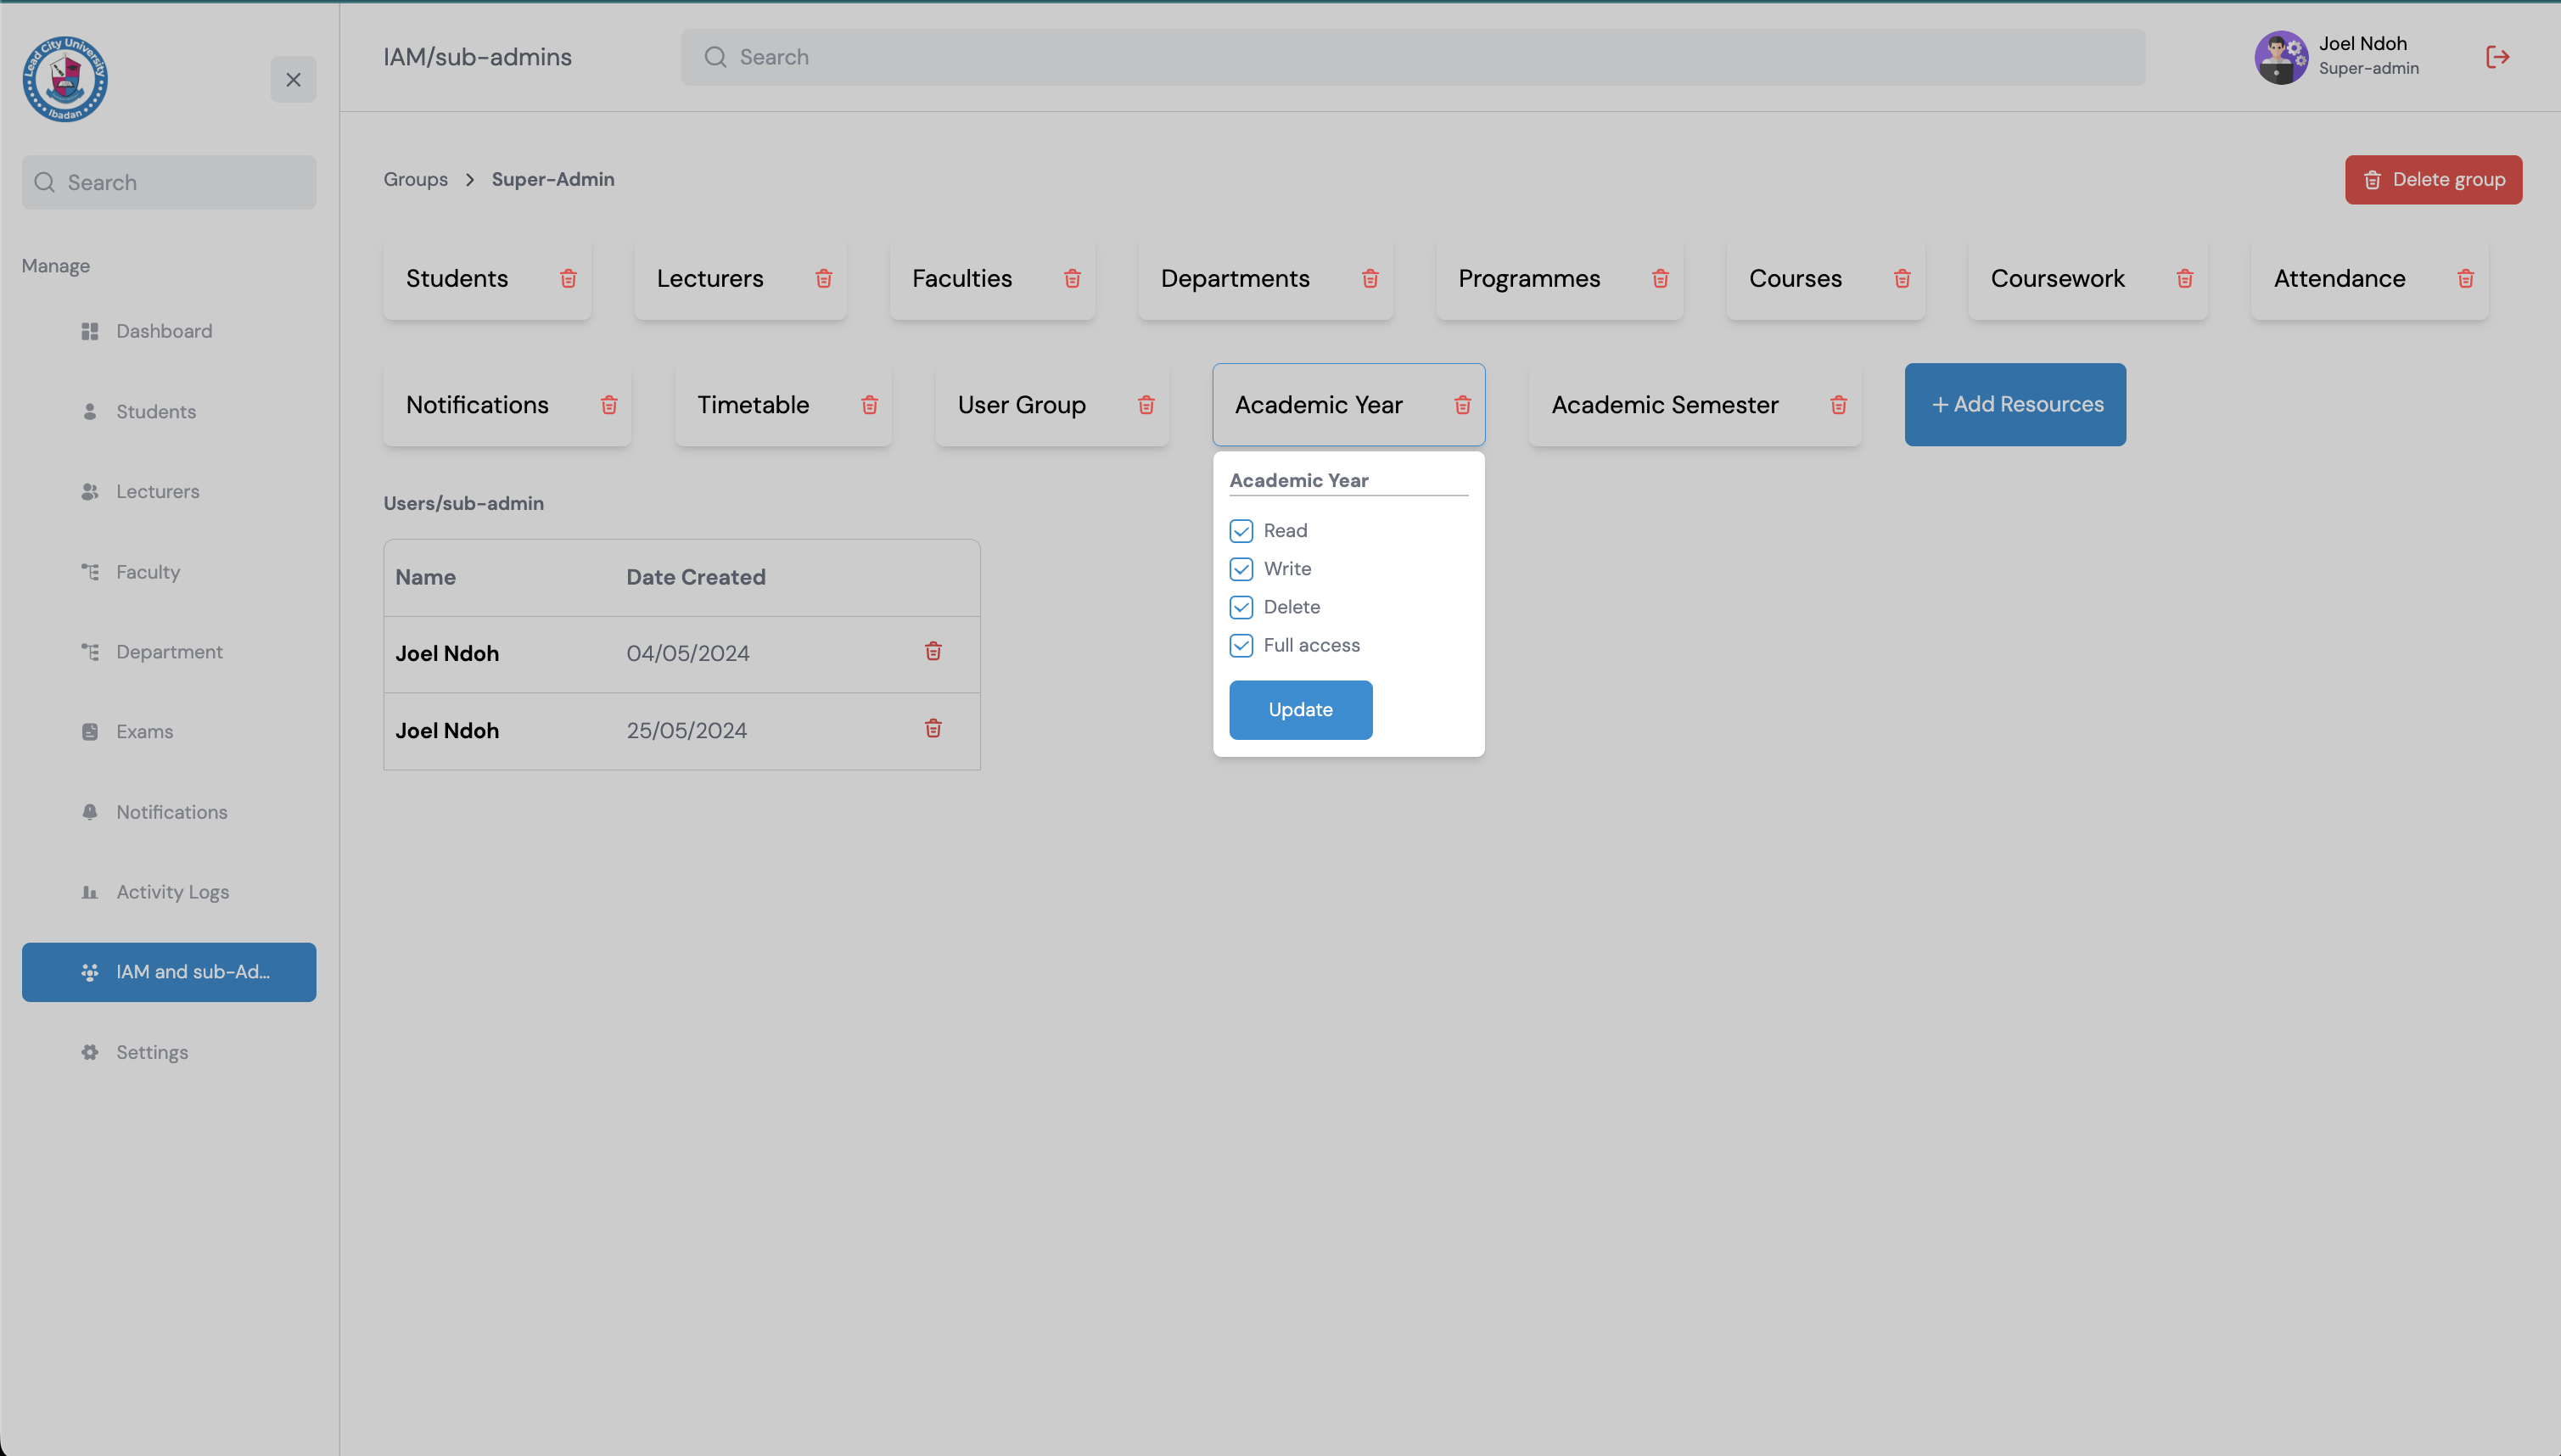
Task: Click the Lead City University logo
Action: click(x=65, y=79)
